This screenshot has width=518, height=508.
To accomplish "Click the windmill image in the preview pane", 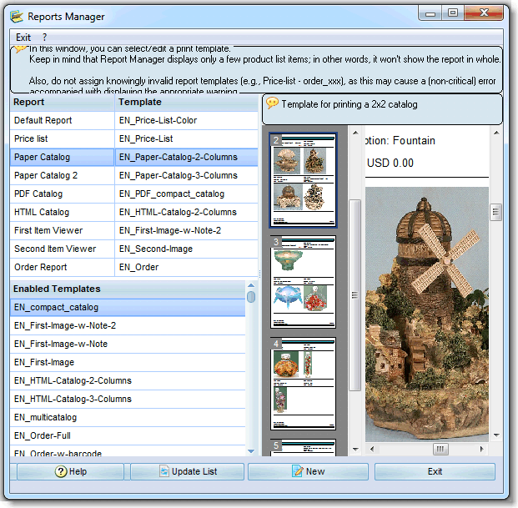I will click(x=426, y=314).
